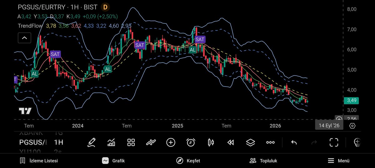Create an alert with alarm clock icon

191,142
